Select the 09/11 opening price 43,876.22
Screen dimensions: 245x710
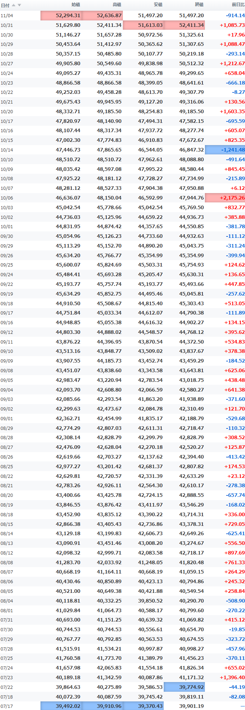[x=68, y=342]
